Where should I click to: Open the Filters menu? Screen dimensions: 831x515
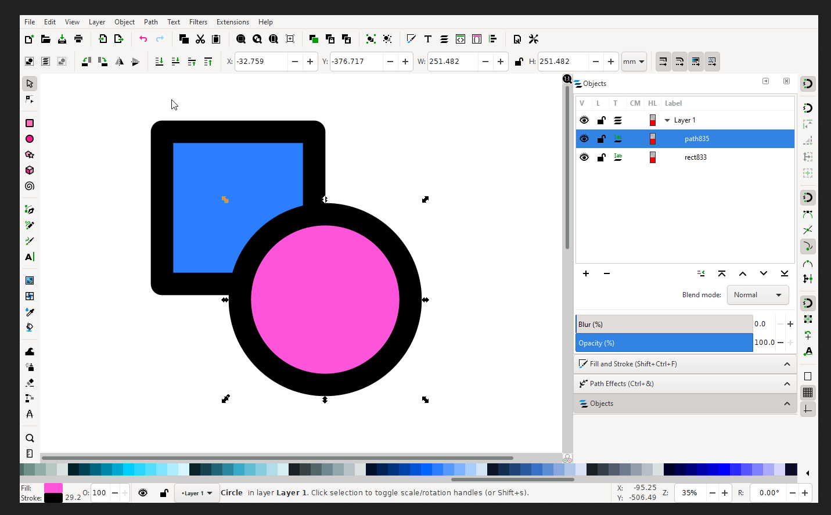pyautogui.click(x=198, y=21)
